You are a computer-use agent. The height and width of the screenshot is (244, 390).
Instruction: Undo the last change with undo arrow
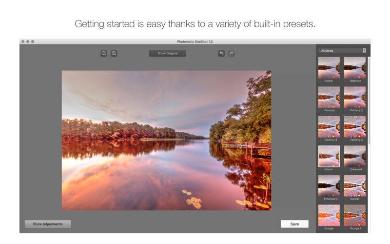(221, 53)
